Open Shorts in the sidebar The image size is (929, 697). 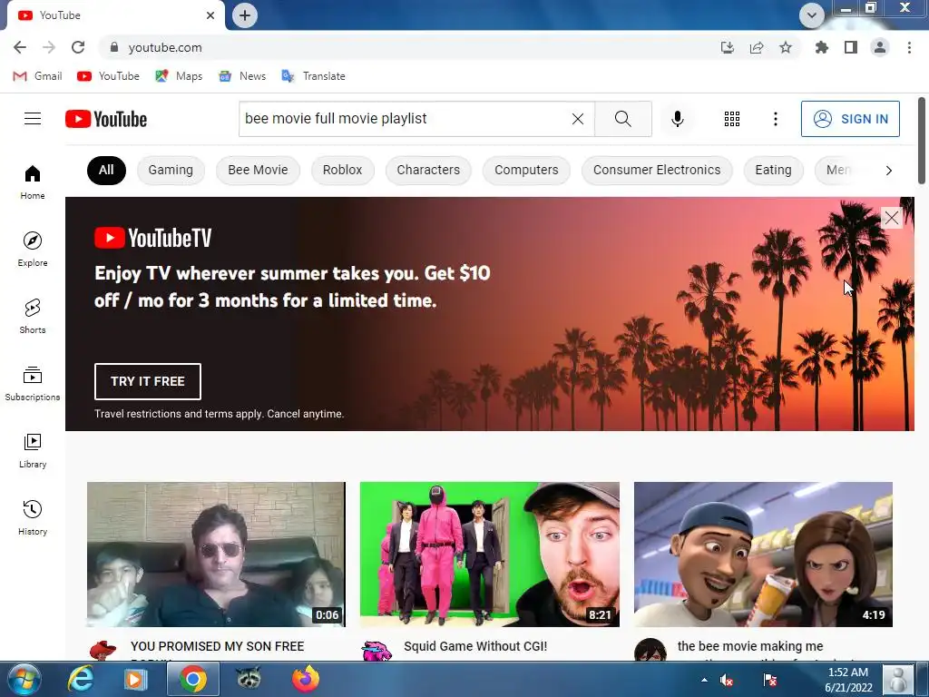(33, 316)
